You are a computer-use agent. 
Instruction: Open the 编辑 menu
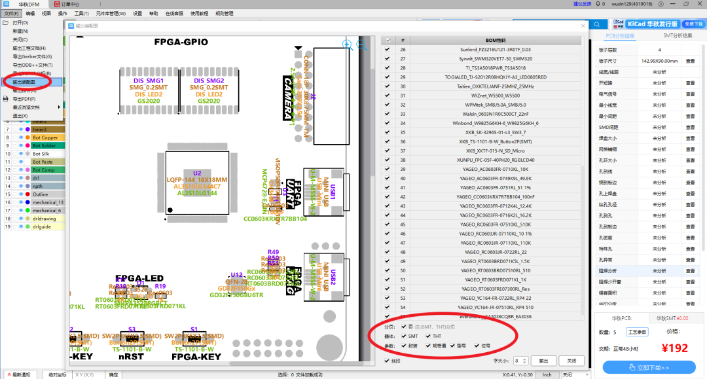point(29,14)
